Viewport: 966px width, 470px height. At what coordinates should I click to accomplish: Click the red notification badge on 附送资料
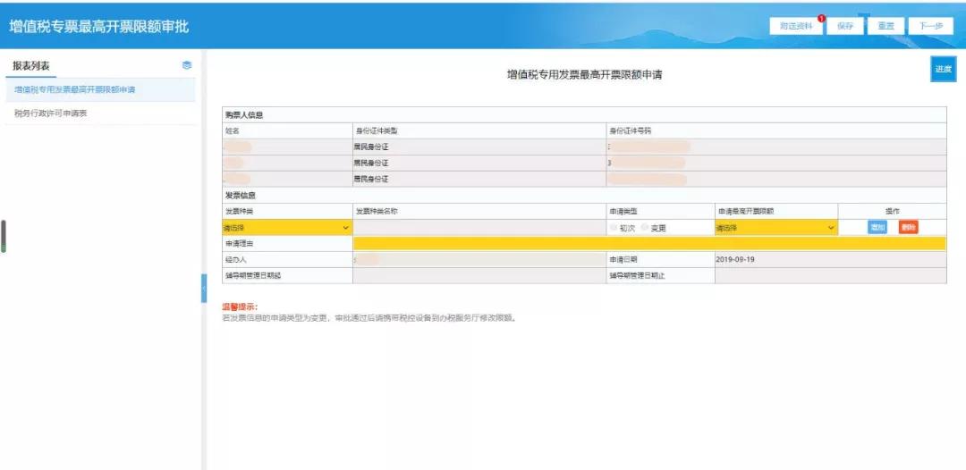pyautogui.click(x=821, y=19)
